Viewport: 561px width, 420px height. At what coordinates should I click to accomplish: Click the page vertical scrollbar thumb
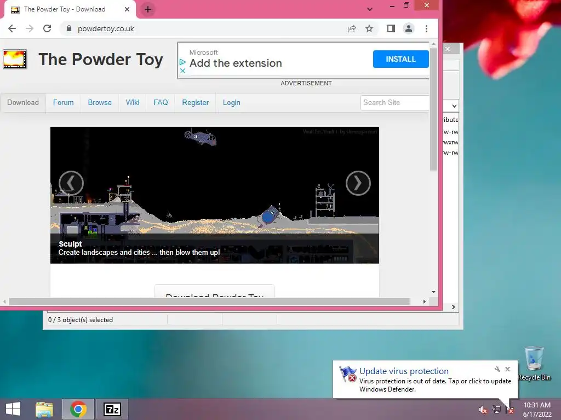point(433,109)
